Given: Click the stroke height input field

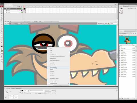Looking at the screenshot, I should click(x=26, y=91).
